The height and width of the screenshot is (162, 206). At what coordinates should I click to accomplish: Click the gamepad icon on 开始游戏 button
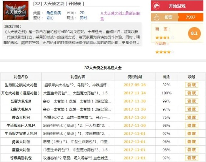point(156,6)
